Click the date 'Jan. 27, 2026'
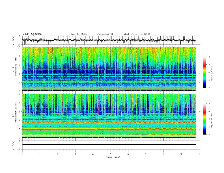The height and width of the screenshot is (173, 224). coord(79,34)
